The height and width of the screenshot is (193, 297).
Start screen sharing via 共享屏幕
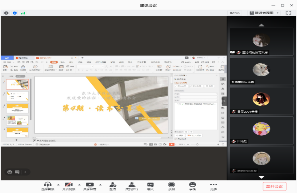[x=90, y=186]
